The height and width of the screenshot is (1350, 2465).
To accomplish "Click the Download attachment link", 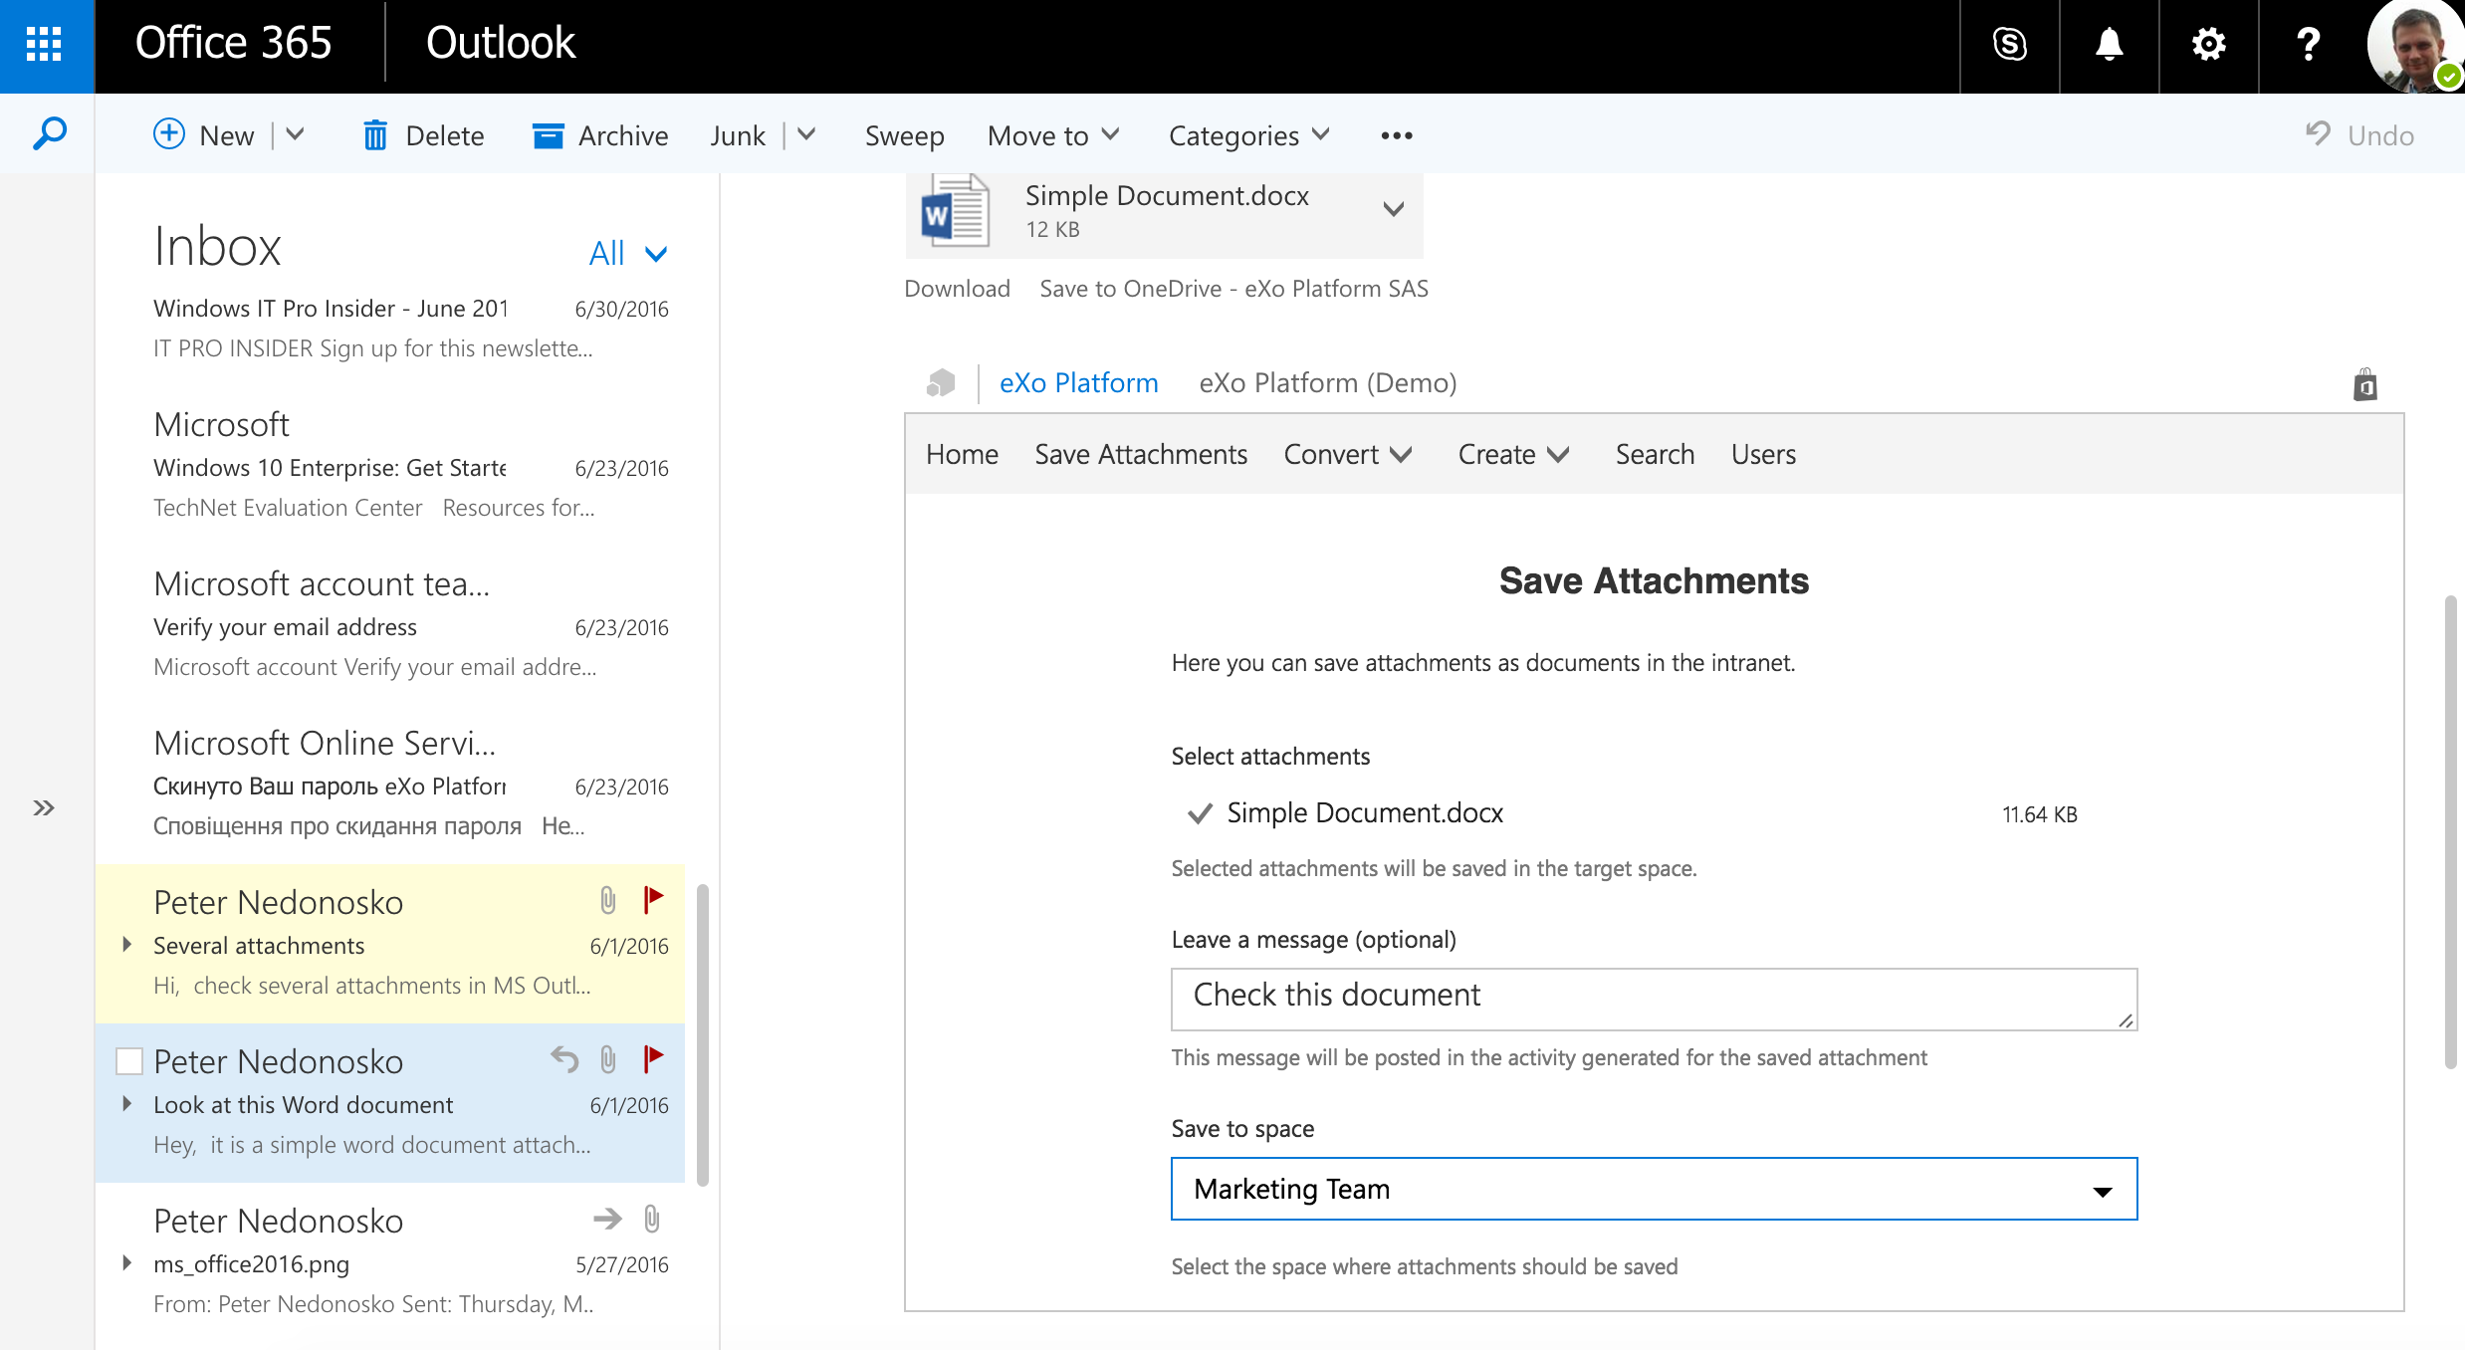I will click(x=957, y=289).
